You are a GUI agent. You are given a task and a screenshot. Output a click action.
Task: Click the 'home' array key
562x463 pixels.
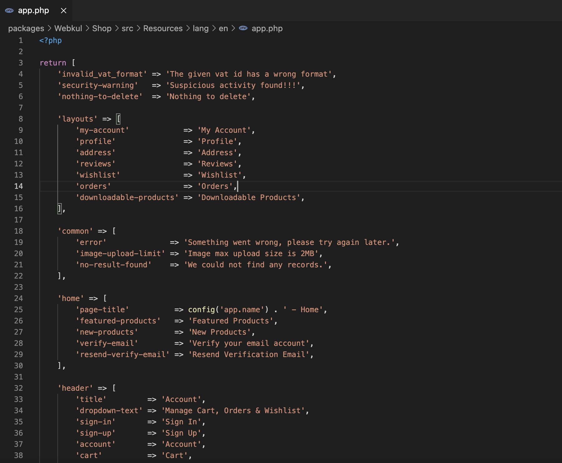click(71, 298)
